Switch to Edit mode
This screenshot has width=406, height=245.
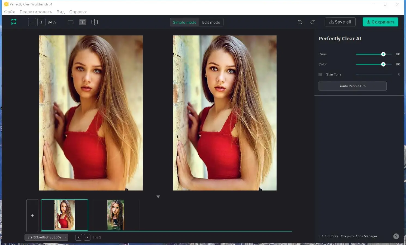tap(211, 22)
